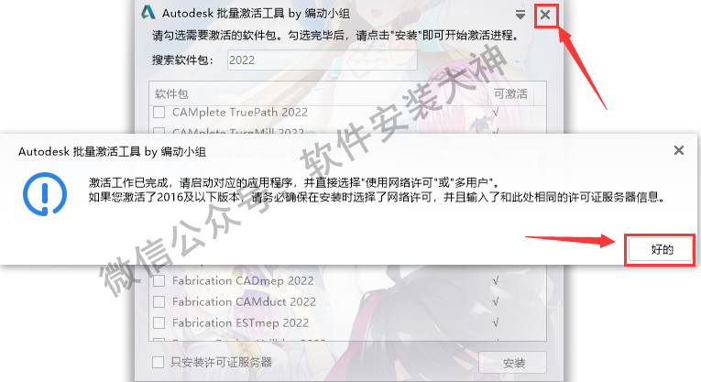The width and height of the screenshot is (701, 382).
Task: Enable the Fabrication CADmep 2022 checkbox
Action: point(159,281)
